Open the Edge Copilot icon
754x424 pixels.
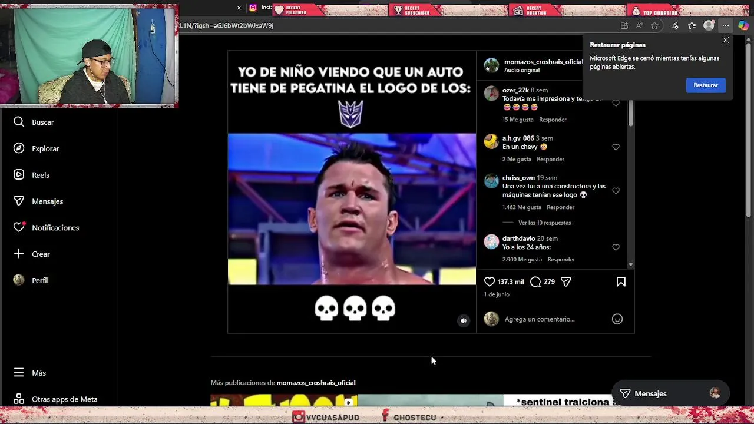click(743, 25)
